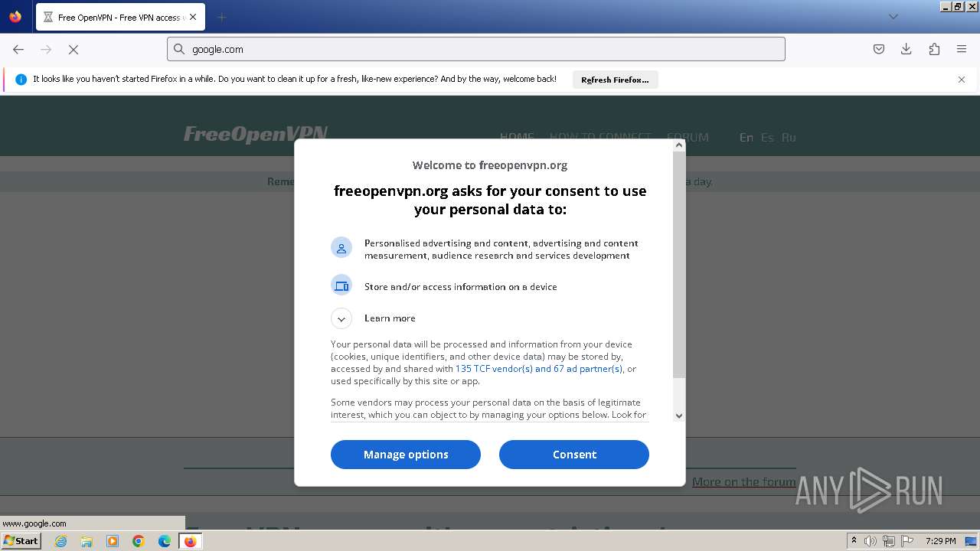Open the Pocket save icon in toolbar
The width and height of the screenshot is (980, 551).
[879, 49]
